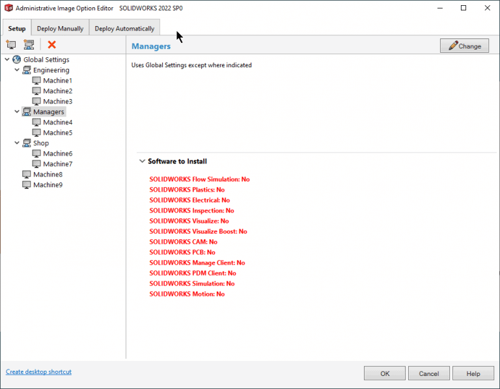Viewport: 500px width, 389px height.
Task: Click SOLIDWORKS PCB: No text
Action: [x=182, y=252]
